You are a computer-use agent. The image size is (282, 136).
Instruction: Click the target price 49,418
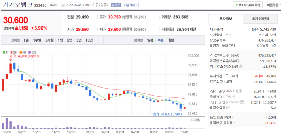[x=271, y=76]
